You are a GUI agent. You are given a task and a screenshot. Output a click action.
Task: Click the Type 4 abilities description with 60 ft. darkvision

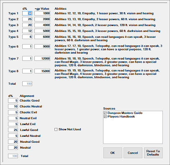coord(107,31)
